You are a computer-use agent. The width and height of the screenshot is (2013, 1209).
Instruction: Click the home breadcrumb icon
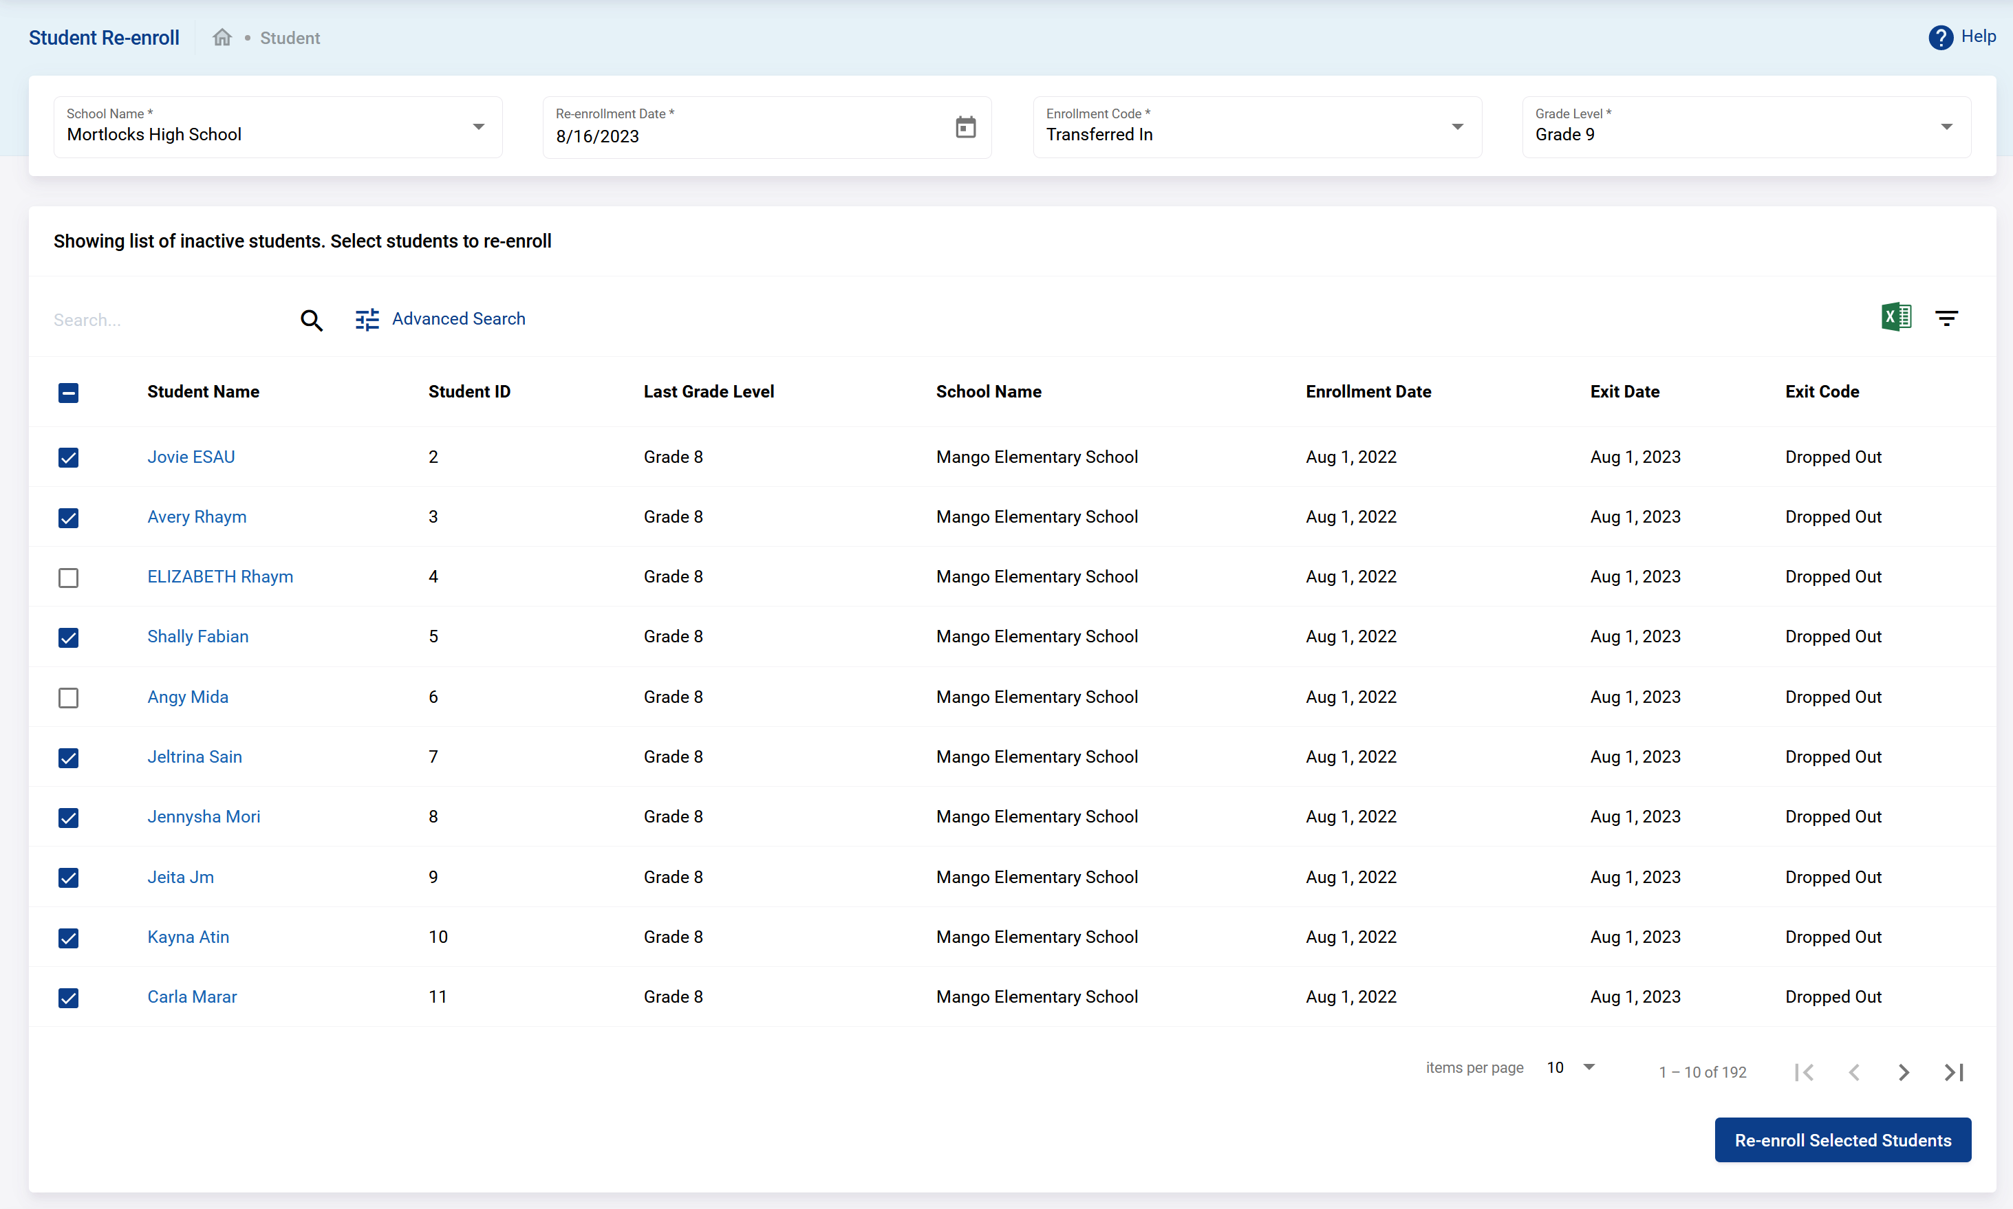222,37
